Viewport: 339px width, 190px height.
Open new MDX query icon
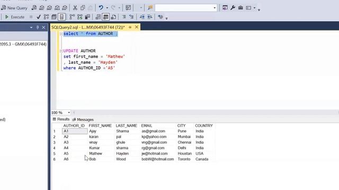tap(42, 8)
